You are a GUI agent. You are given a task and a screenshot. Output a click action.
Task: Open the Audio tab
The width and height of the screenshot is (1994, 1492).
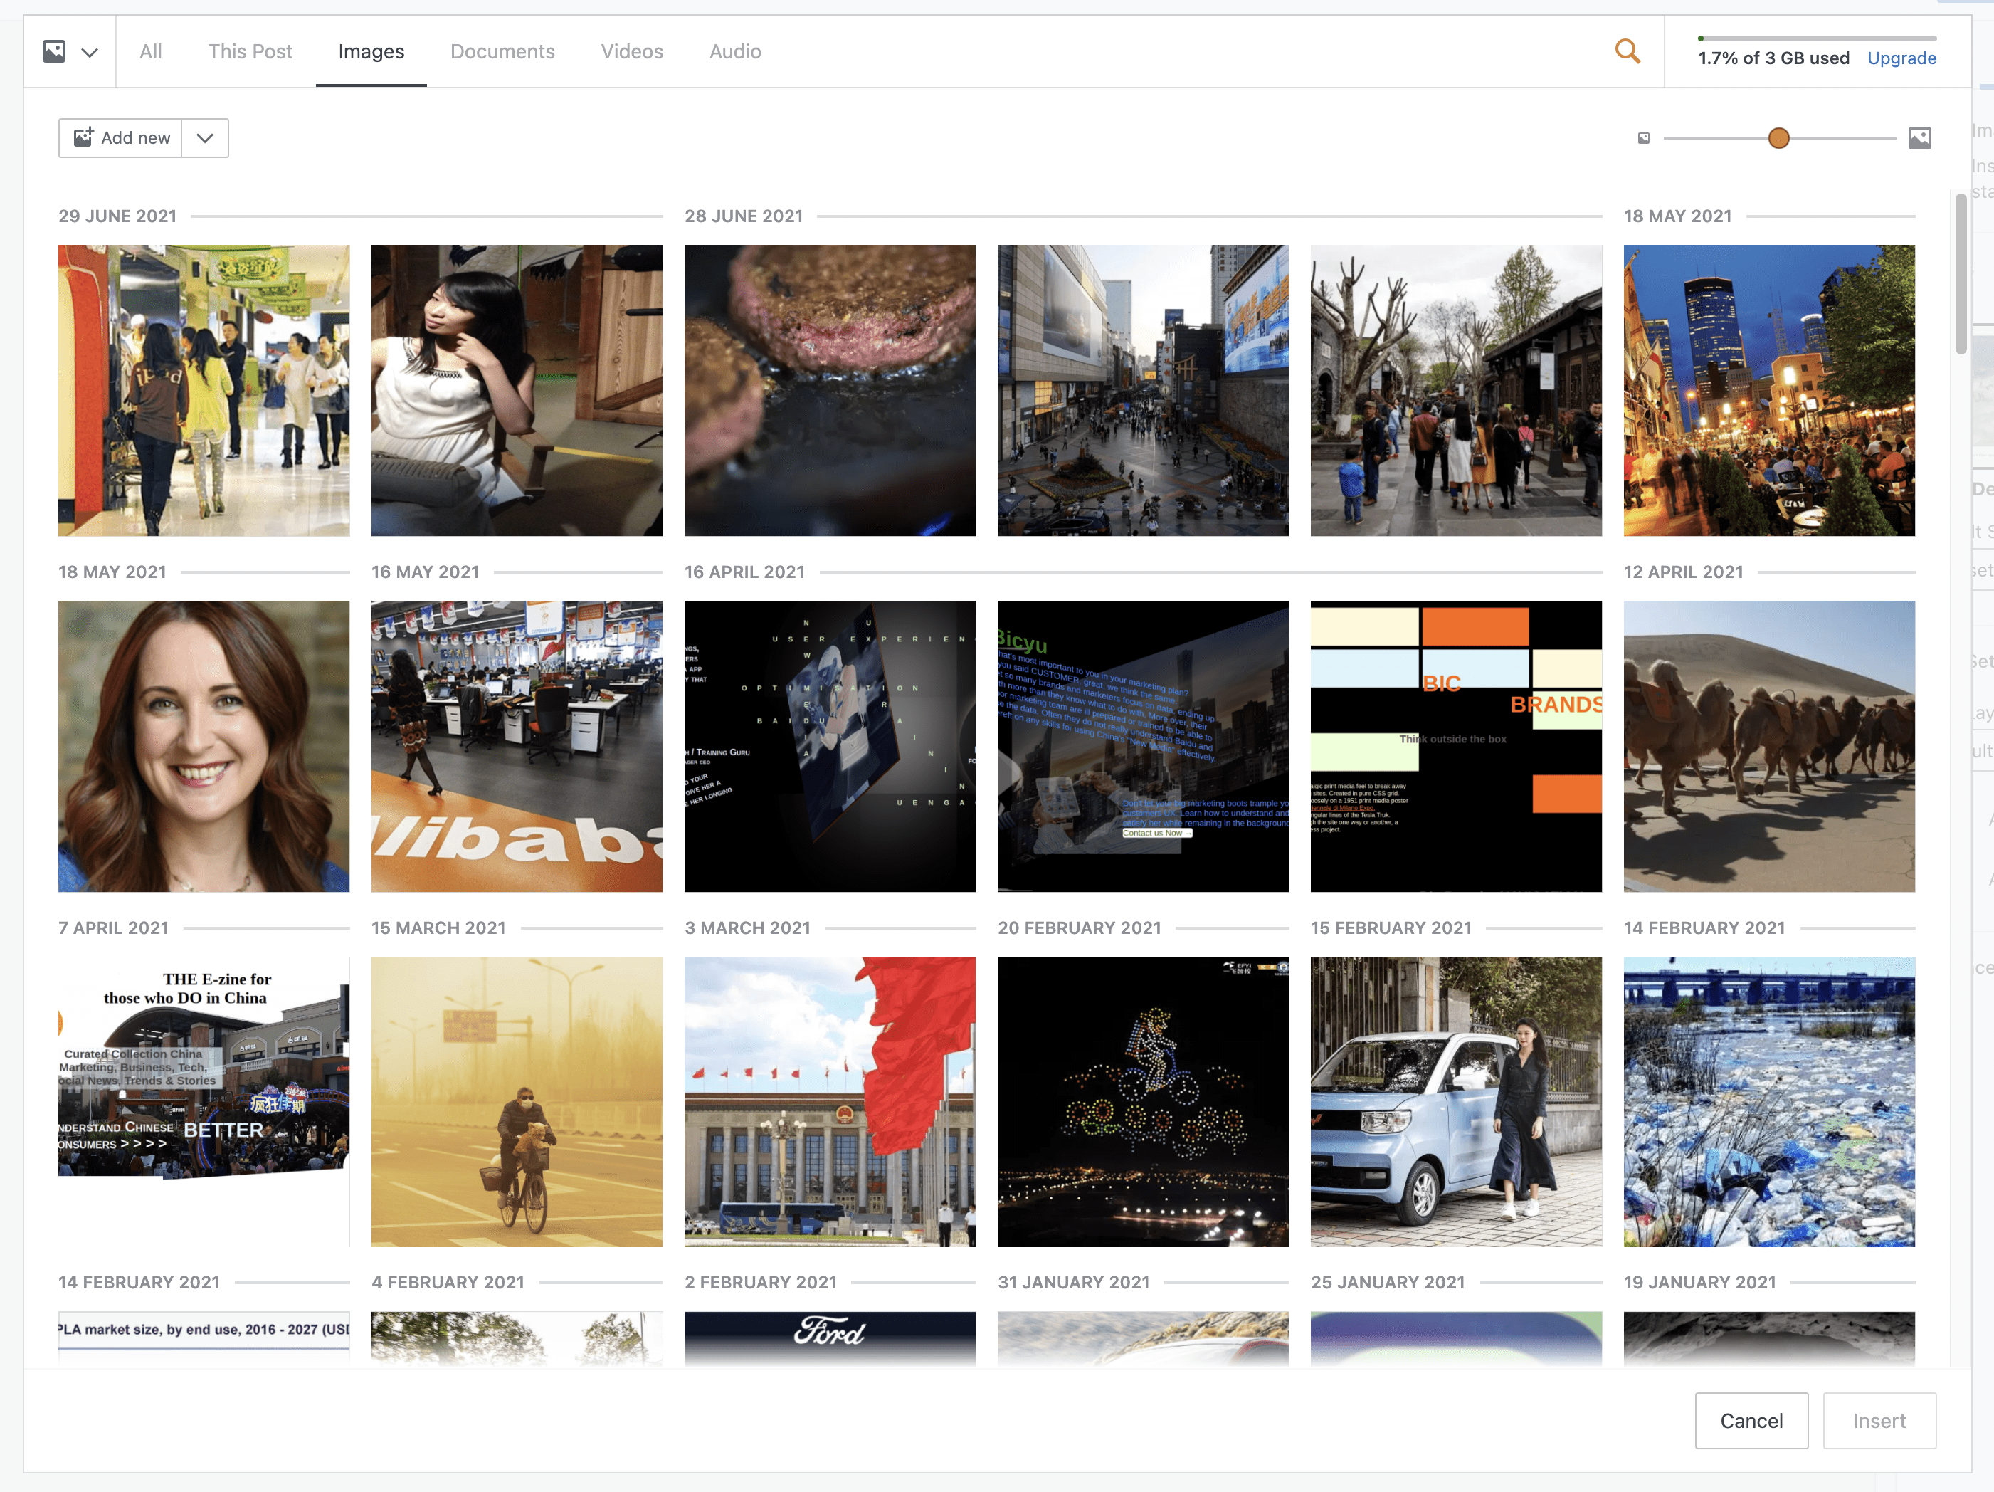734,51
